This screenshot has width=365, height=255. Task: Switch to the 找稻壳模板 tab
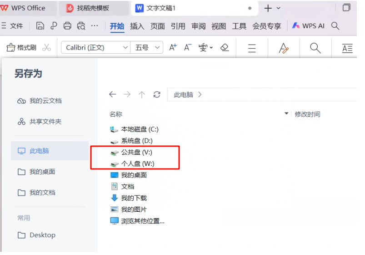[93, 8]
